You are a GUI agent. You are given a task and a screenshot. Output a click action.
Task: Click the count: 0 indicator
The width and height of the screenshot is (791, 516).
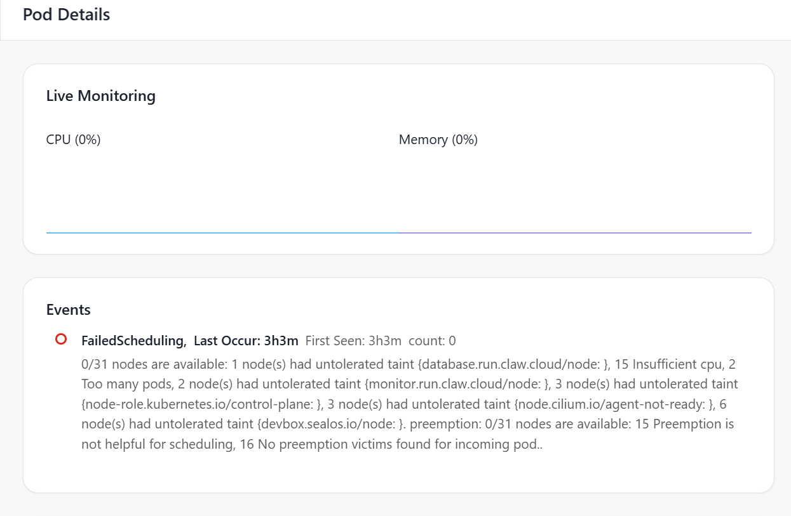(432, 341)
